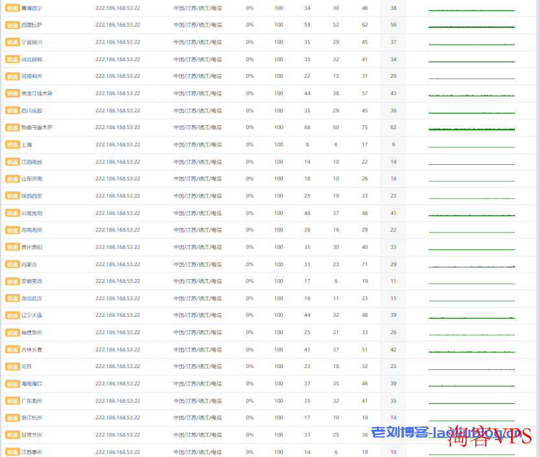The image size is (539, 457).
Task: Select the 上海 node name
Action: tap(27, 145)
